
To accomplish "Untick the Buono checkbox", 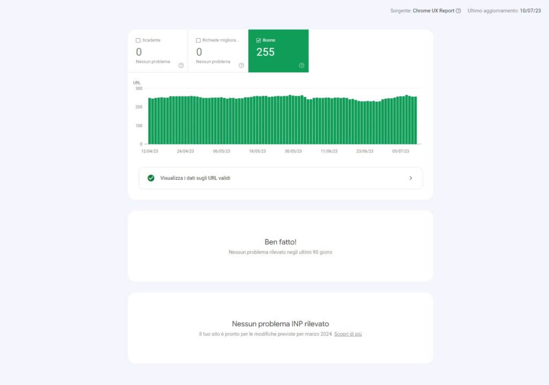I will coord(258,40).
